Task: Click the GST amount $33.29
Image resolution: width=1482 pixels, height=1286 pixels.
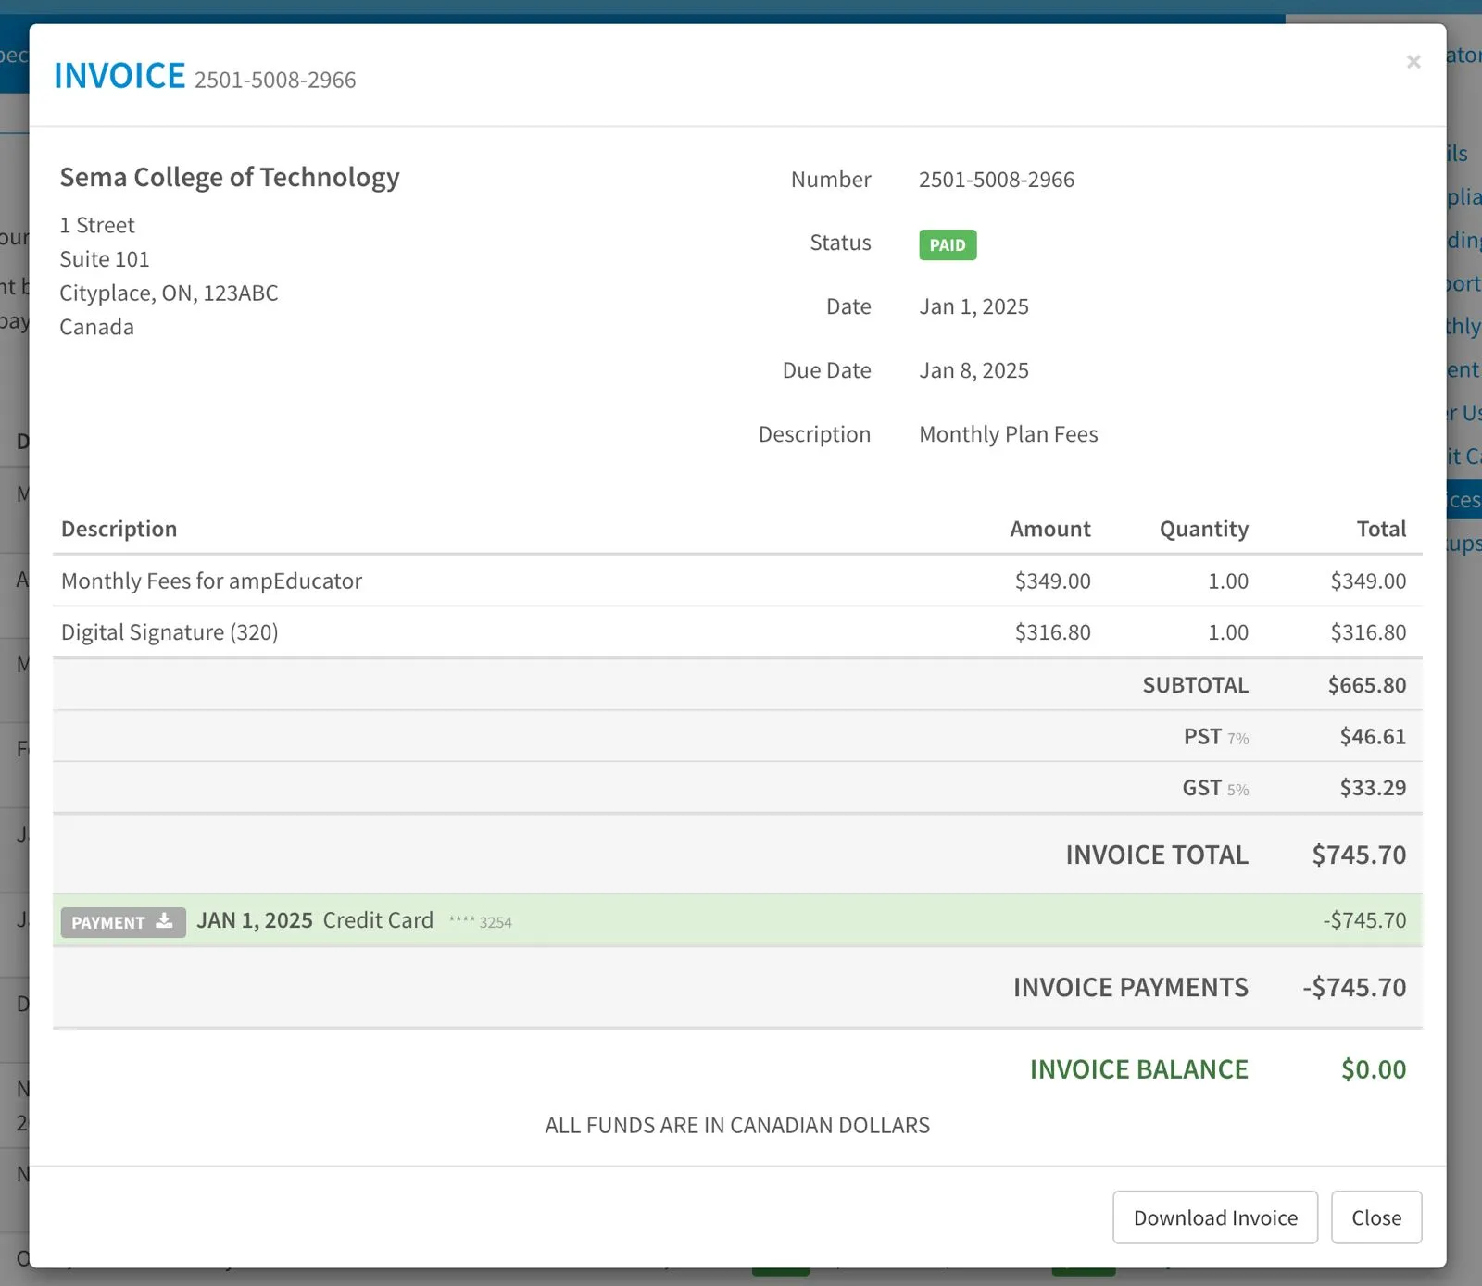Action: tap(1373, 788)
